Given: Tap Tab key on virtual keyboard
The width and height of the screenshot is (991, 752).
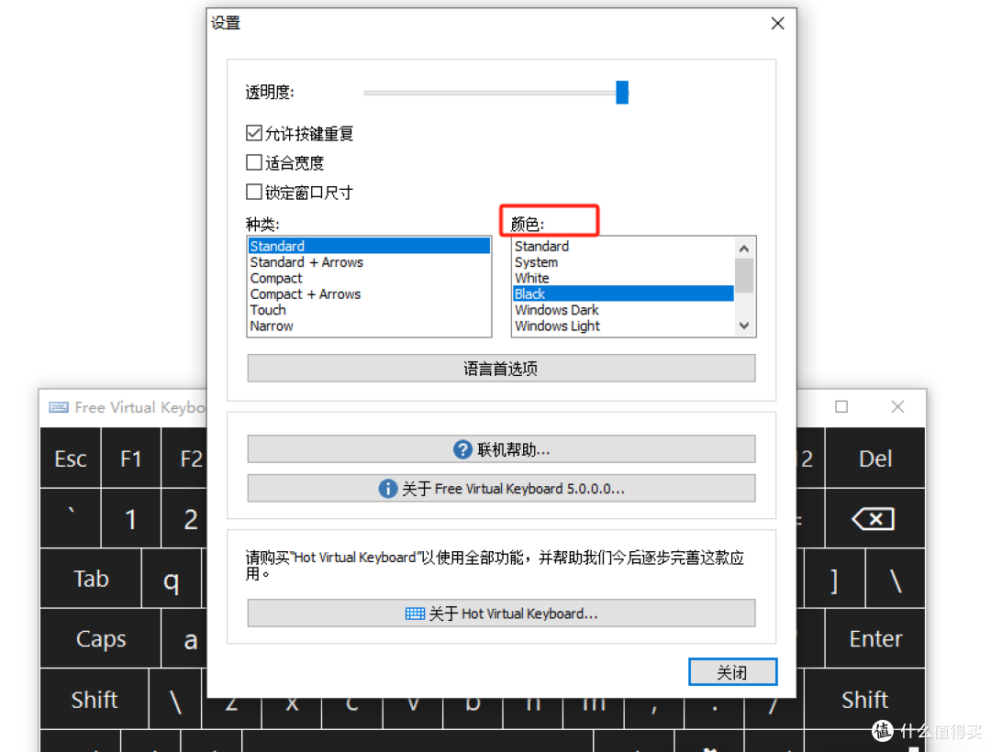Looking at the screenshot, I should [90, 579].
